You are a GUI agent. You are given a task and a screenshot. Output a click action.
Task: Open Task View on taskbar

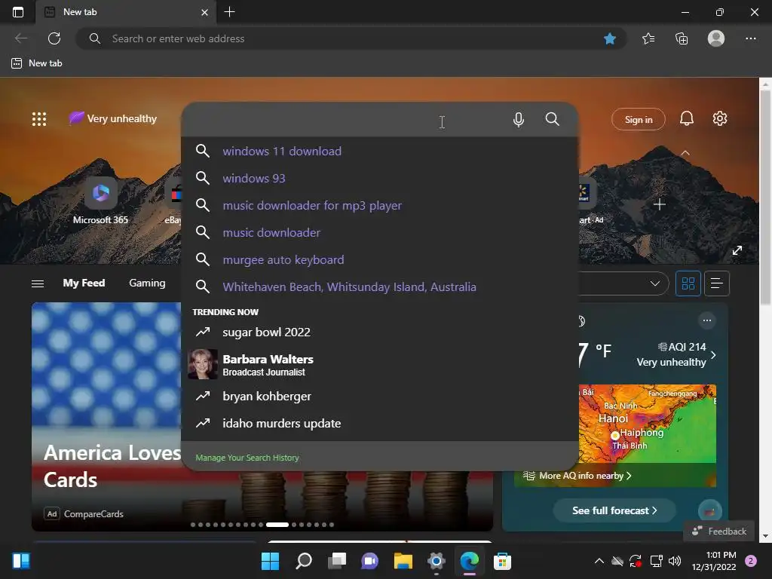(x=337, y=561)
